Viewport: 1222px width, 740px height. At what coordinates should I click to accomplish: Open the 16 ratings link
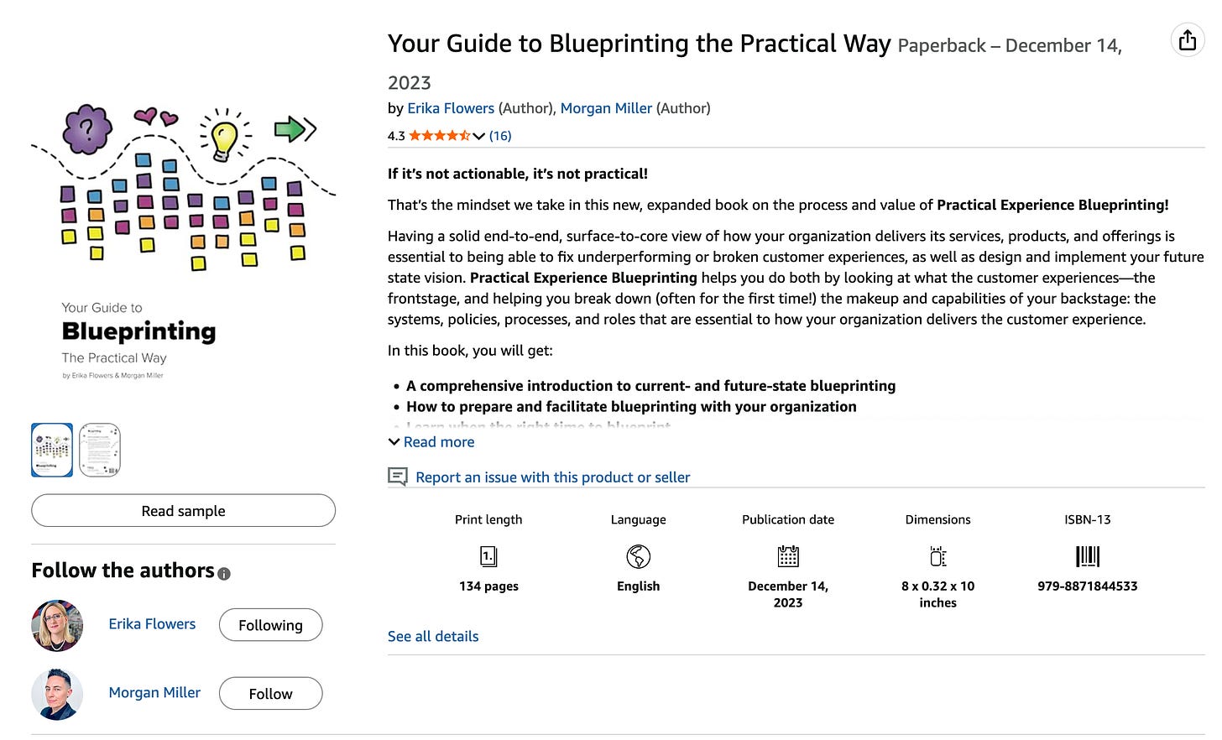500,136
